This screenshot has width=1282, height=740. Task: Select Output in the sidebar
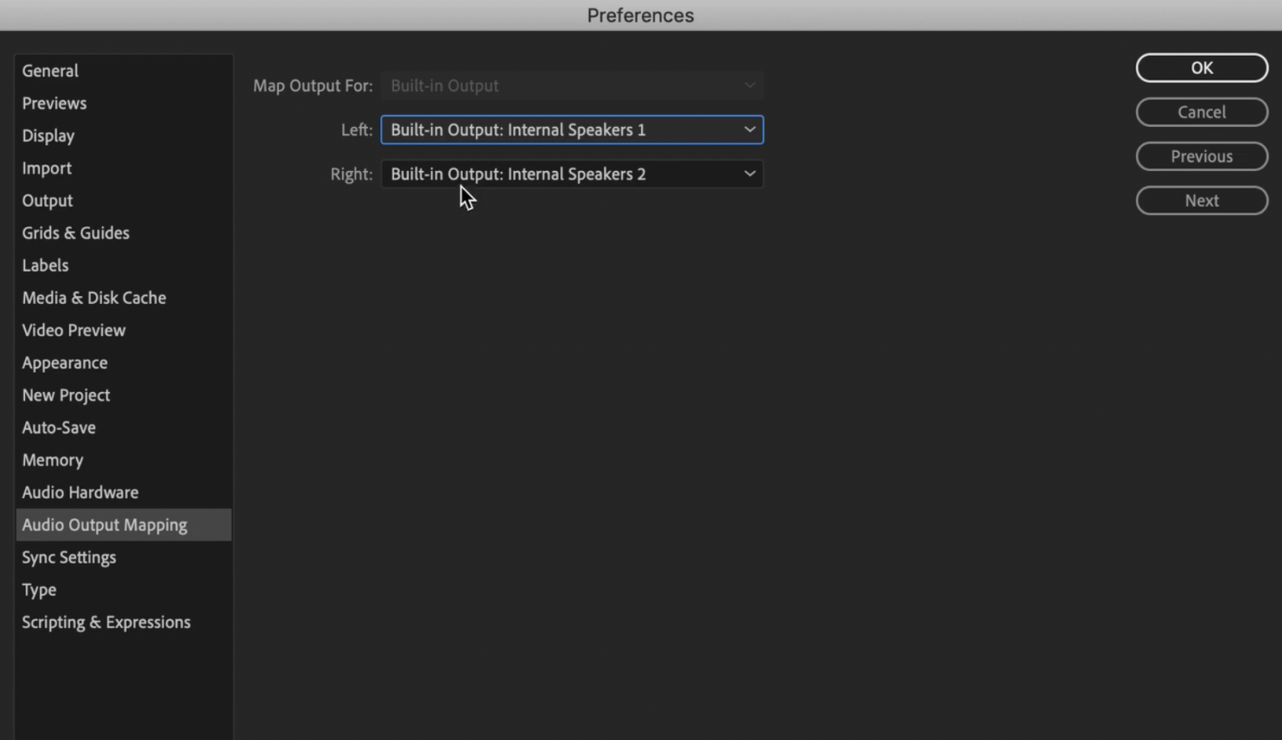(x=48, y=201)
